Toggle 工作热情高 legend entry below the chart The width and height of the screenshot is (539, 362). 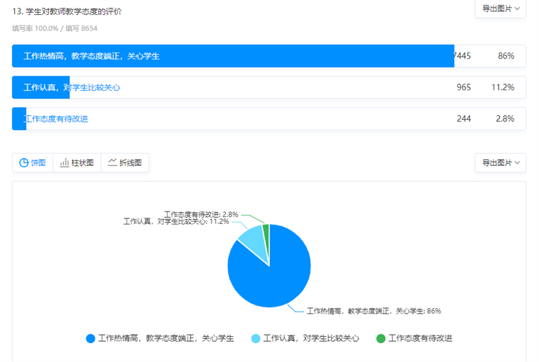click(x=166, y=338)
